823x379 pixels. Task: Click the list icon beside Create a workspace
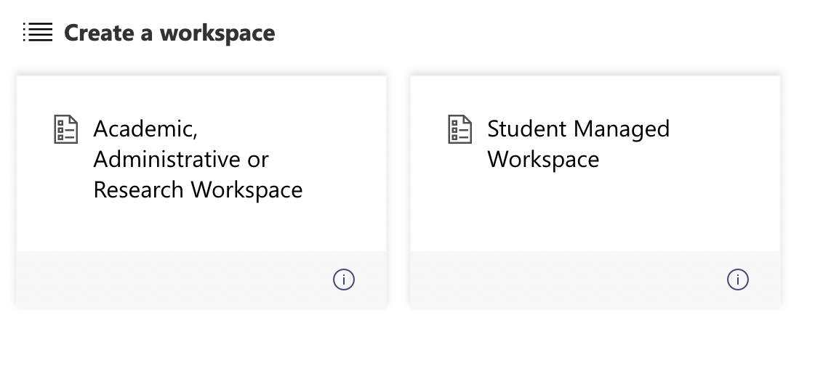[38, 33]
